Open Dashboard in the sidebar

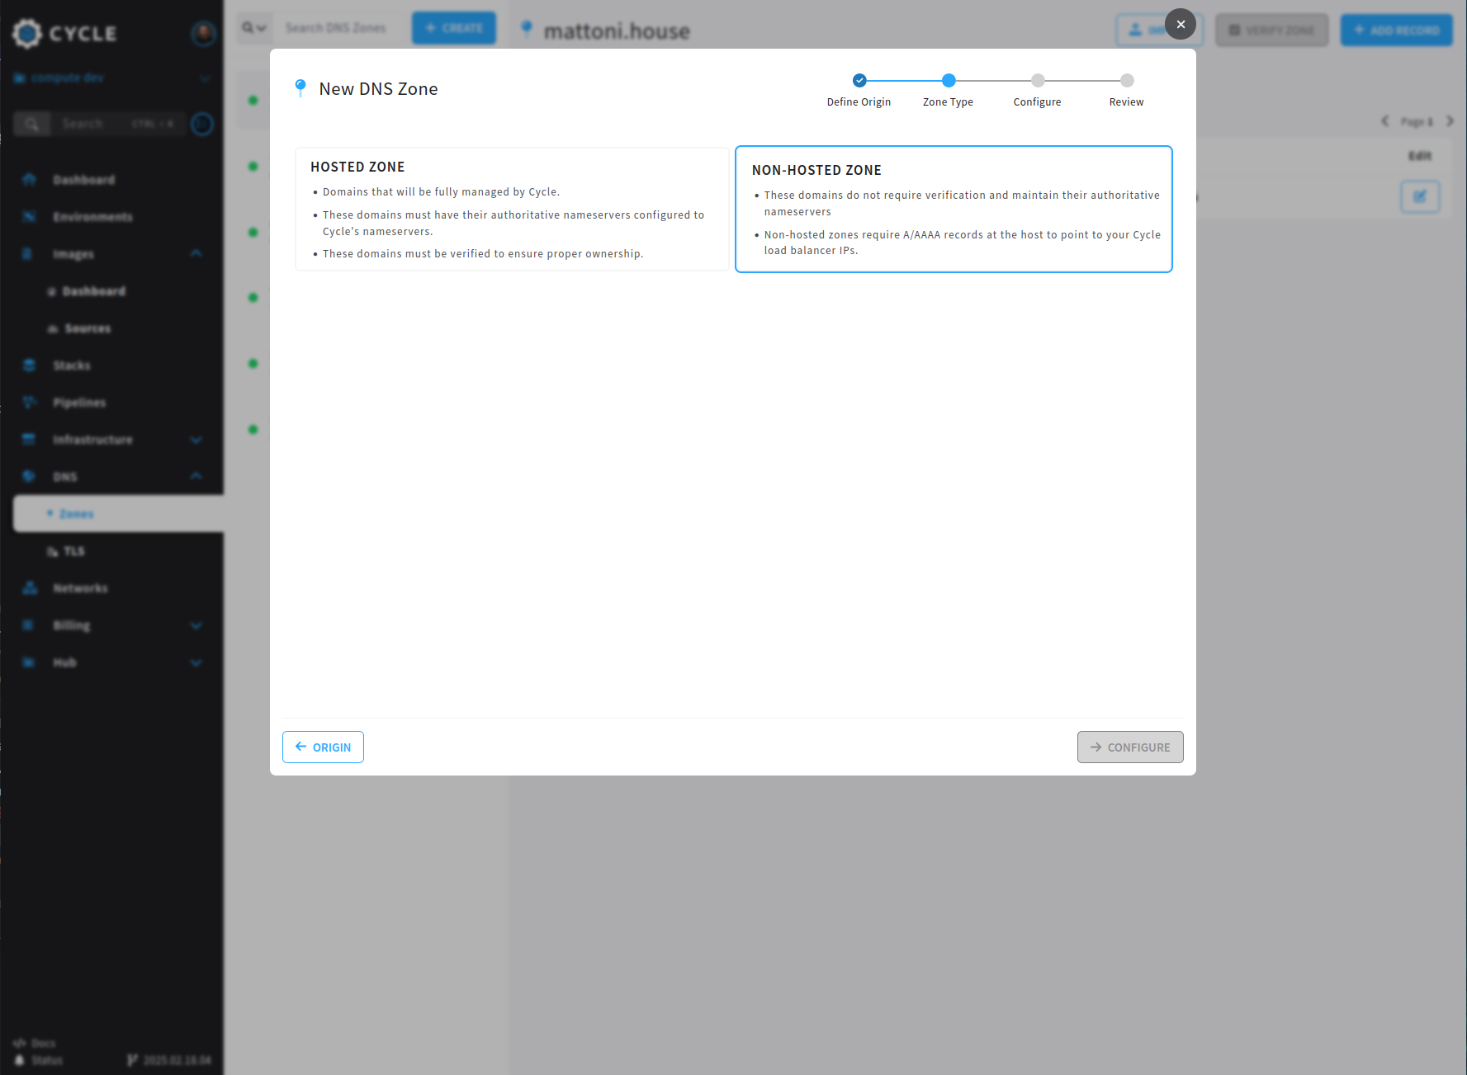click(83, 180)
